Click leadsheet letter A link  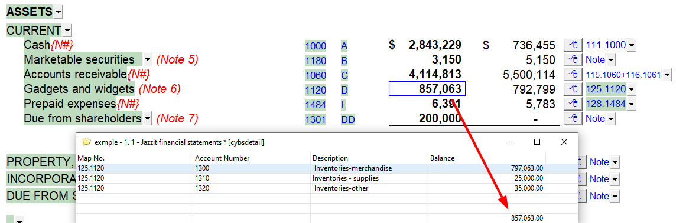tap(344, 46)
